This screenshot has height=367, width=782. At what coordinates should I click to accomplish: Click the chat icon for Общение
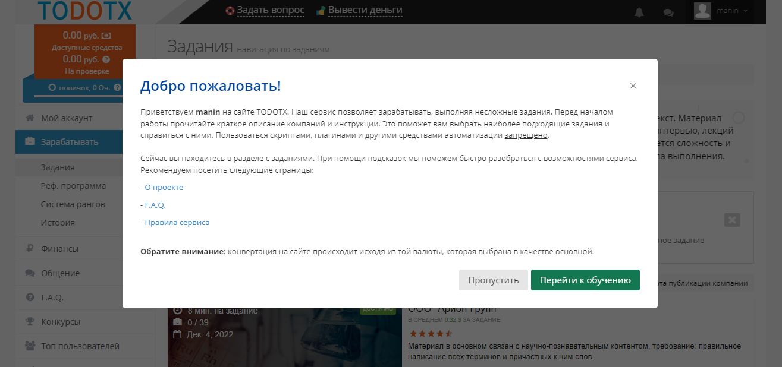(x=30, y=273)
